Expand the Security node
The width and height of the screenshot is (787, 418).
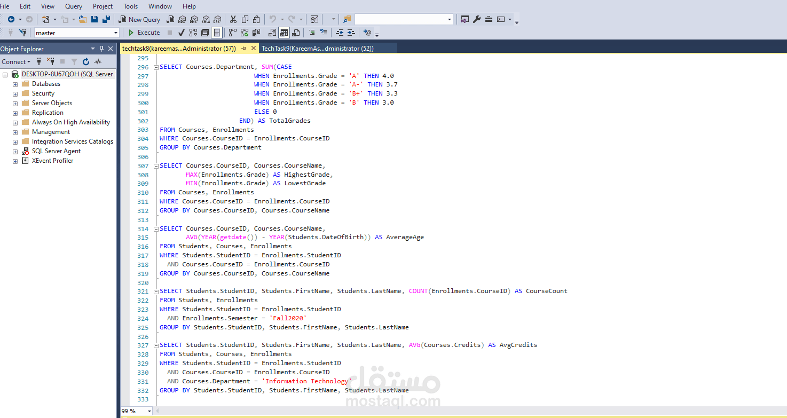point(15,94)
